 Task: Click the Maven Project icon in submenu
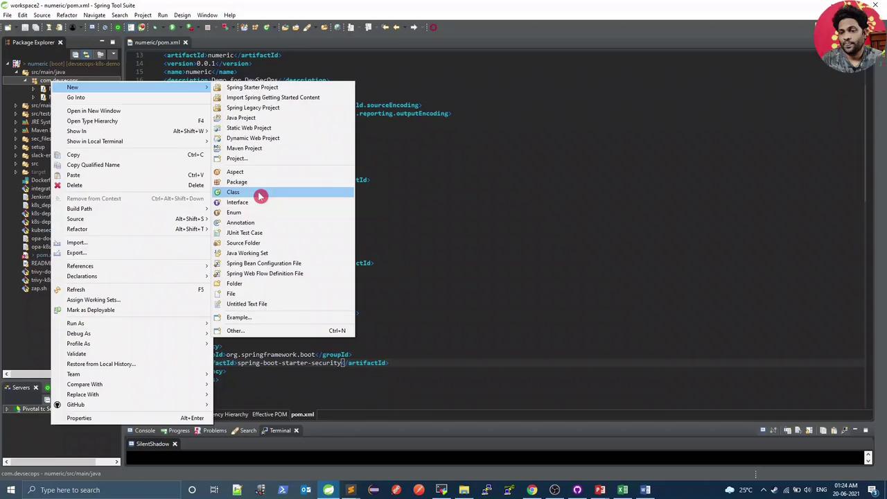(218, 148)
